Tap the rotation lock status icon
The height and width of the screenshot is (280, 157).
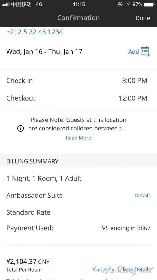point(120,4)
